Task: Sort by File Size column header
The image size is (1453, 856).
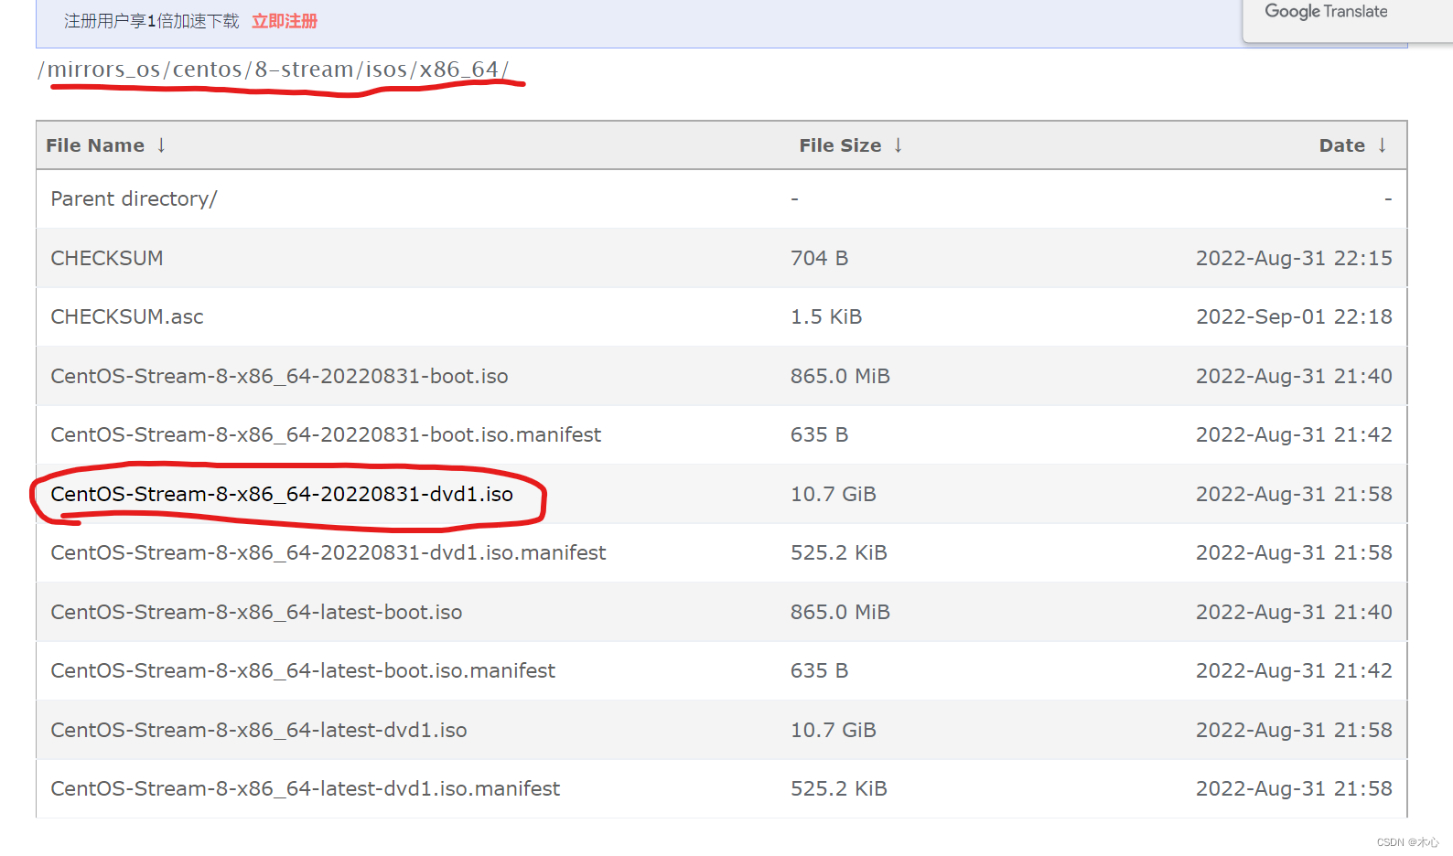Action: click(840, 145)
